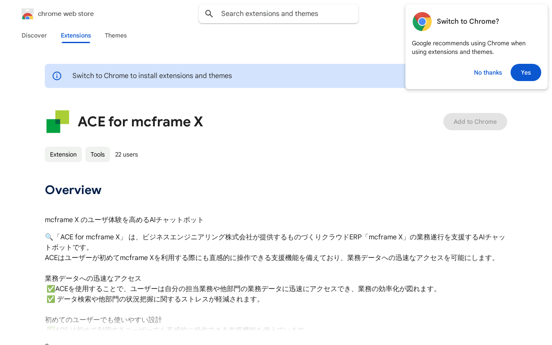
Task: Click the first green checkmark emoji in the overview
Action: coord(50,289)
